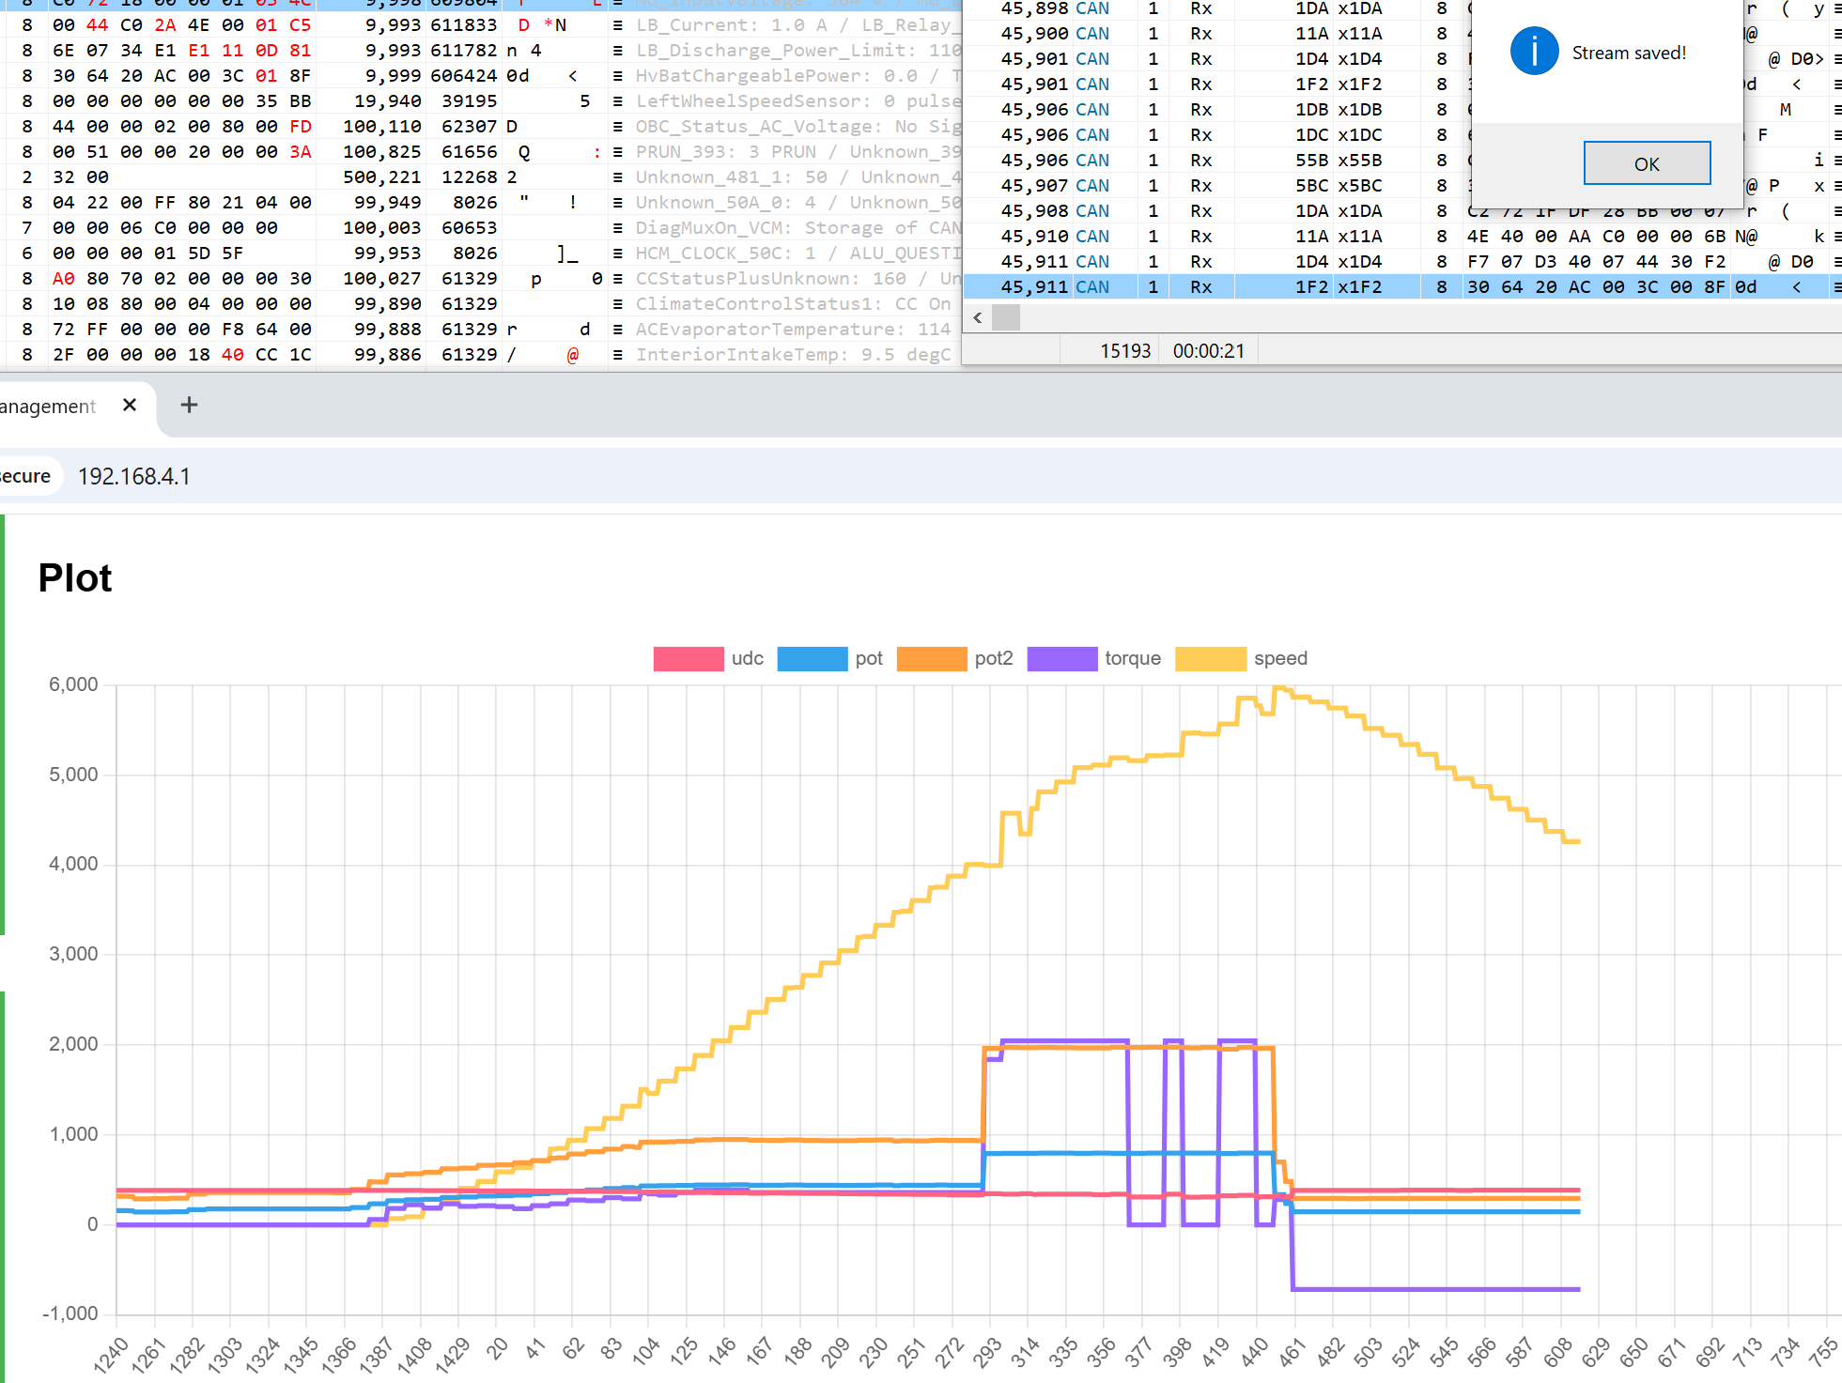Toggle pot series via blue legend swatch
Image resolution: width=1842 pixels, height=1383 pixels.
813,658
